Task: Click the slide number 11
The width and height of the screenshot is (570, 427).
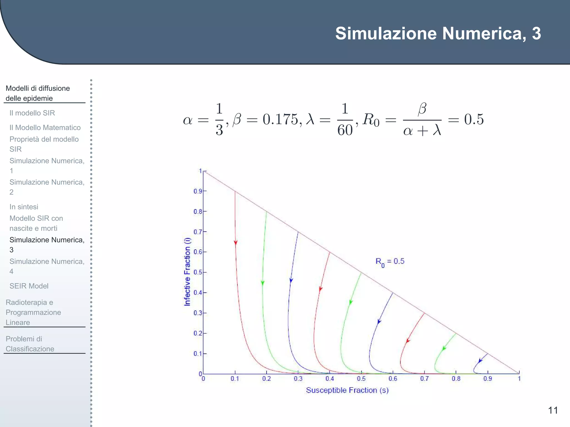Action: click(x=553, y=410)
